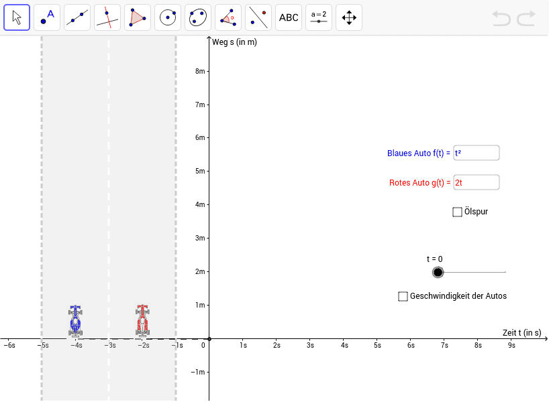Image resolution: width=549 pixels, height=402 pixels.
Task: Click the Blaues Auto f(t) input box
Action: pyautogui.click(x=476, y=153)
